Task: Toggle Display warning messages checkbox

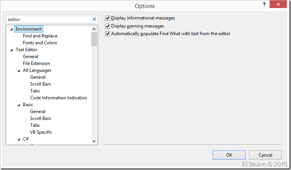Action: [x=107, y=26]
